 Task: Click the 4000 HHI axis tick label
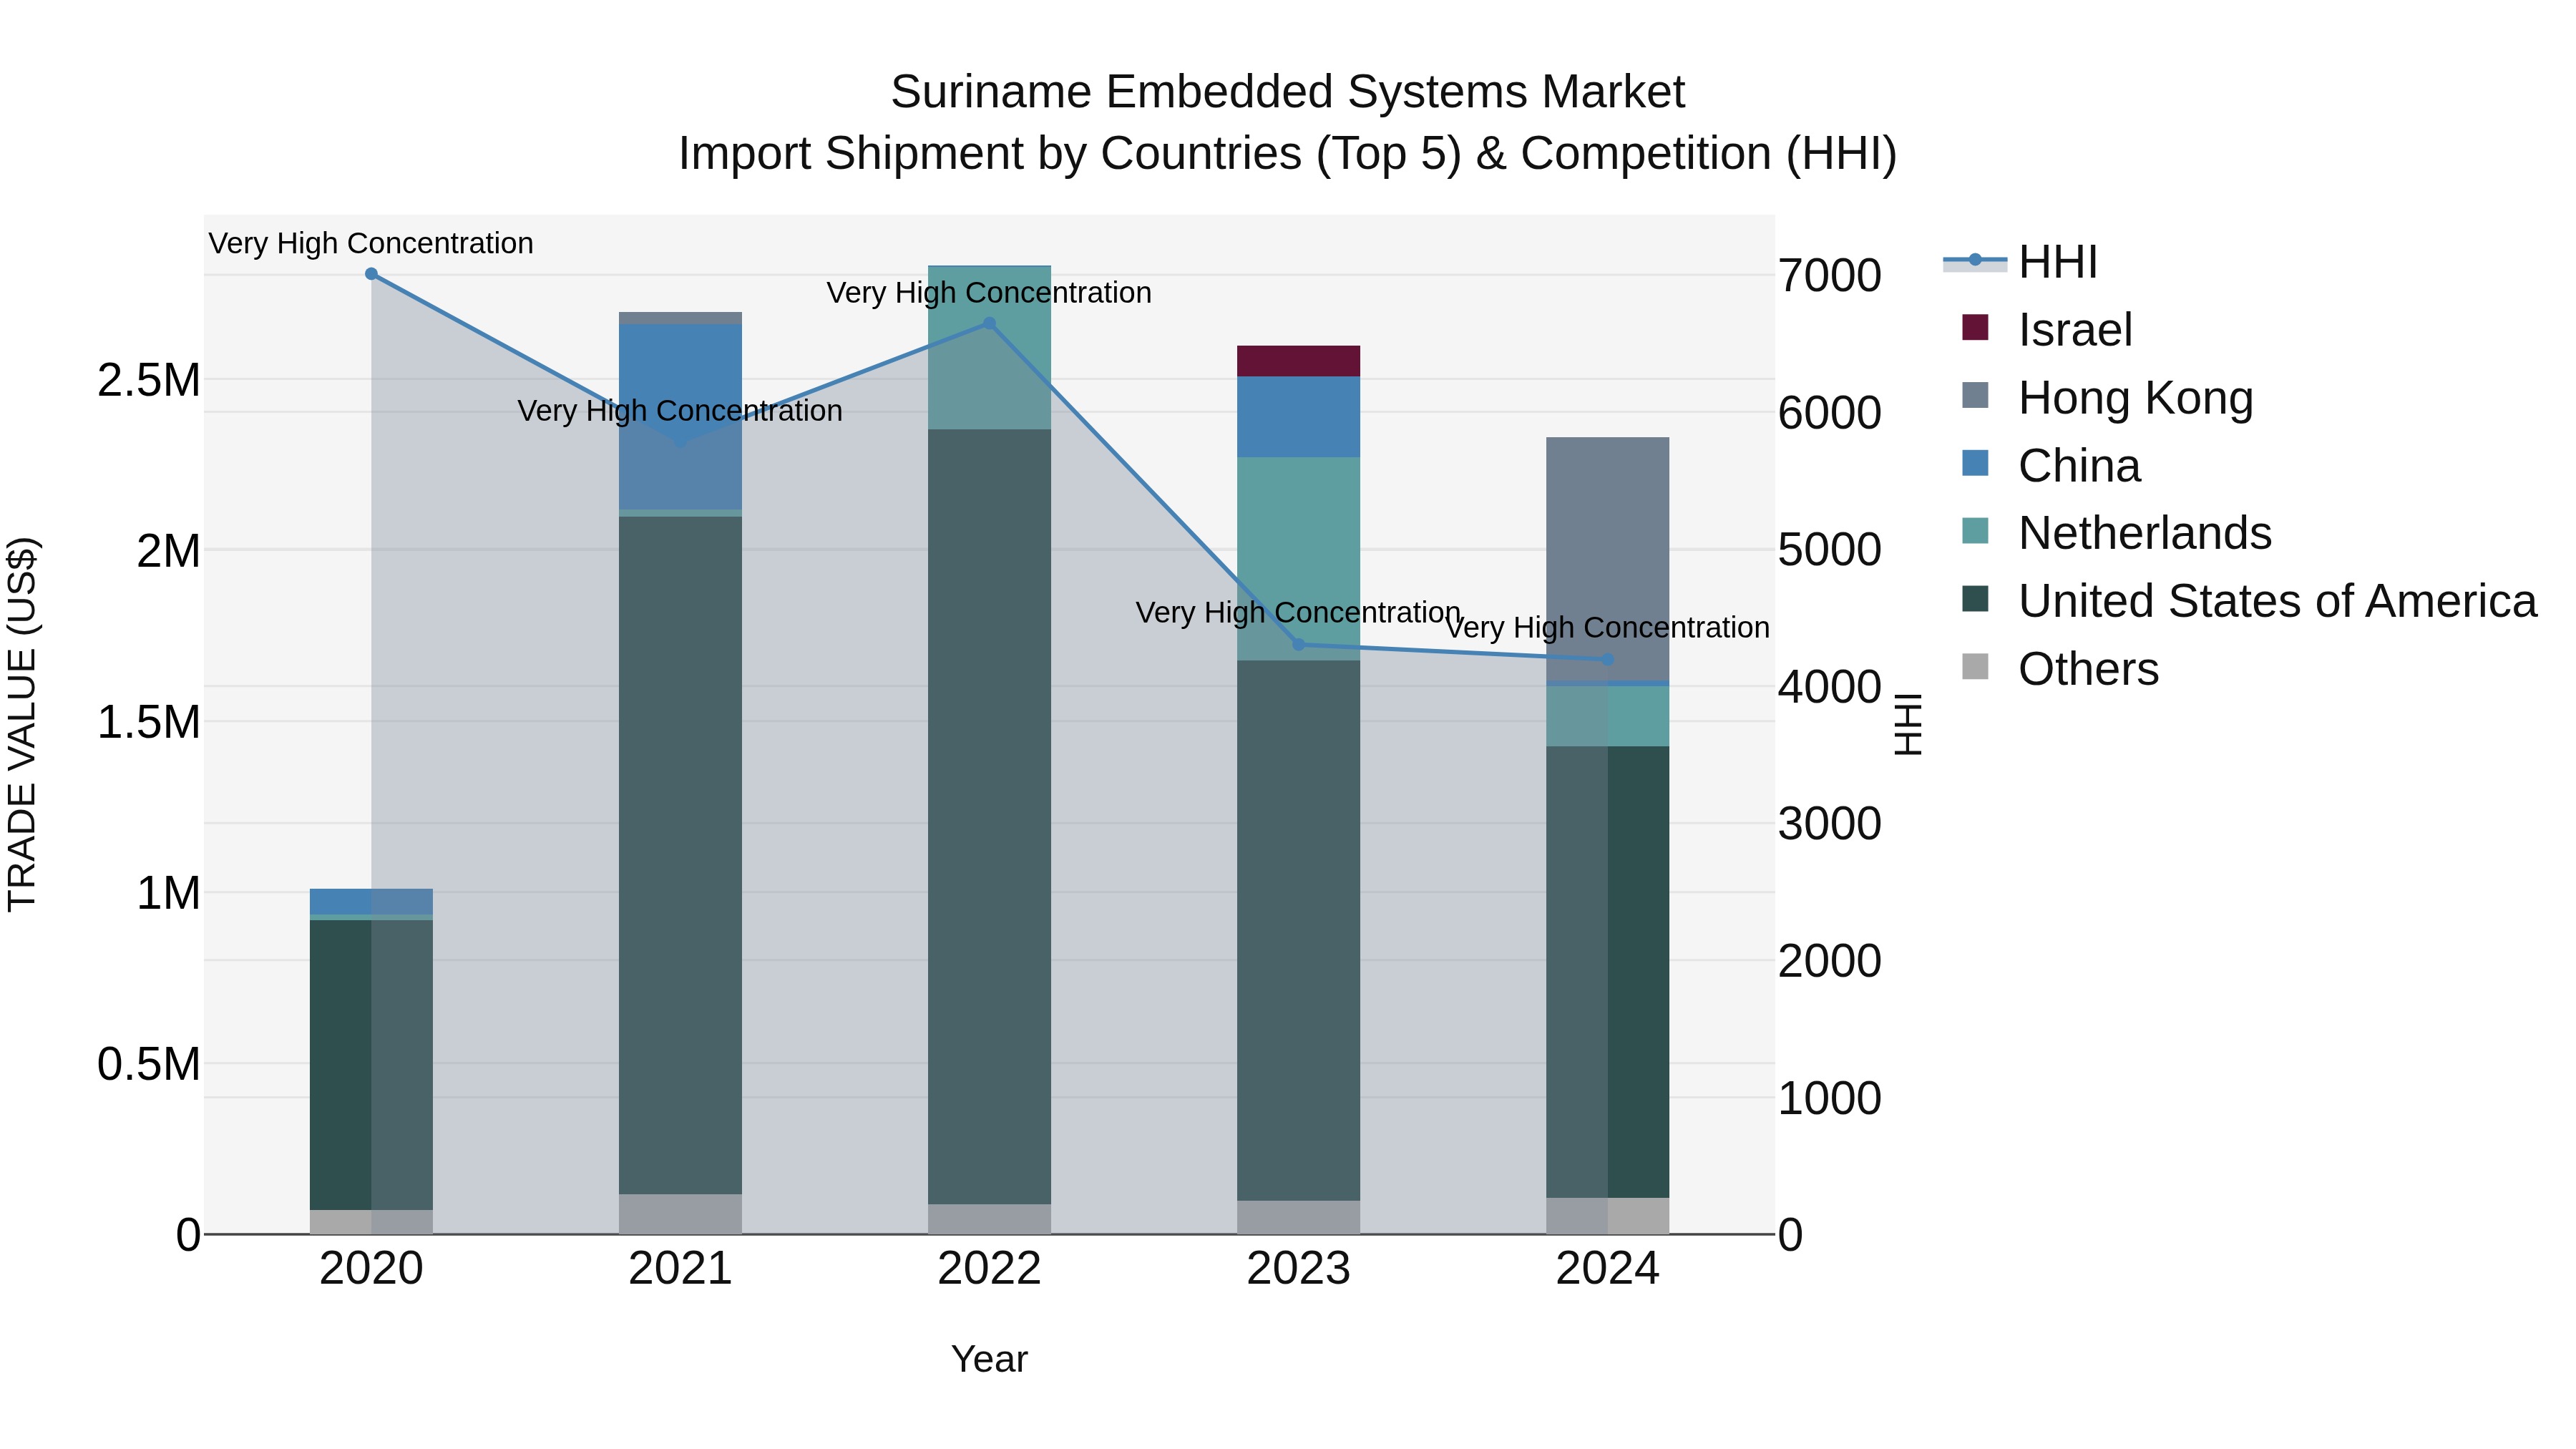(x=1830, y=687)
